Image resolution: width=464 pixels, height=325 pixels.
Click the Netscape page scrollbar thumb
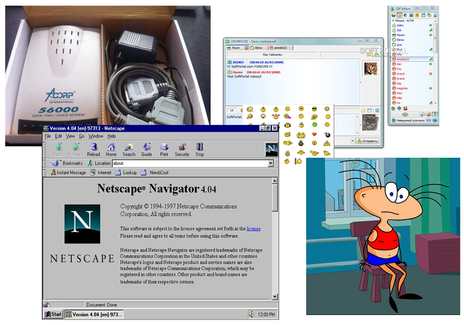[275, 198]
